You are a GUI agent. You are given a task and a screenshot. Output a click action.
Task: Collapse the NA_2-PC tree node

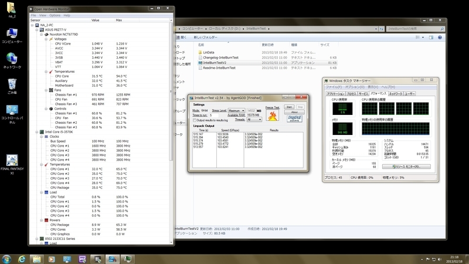coord(32,25)
